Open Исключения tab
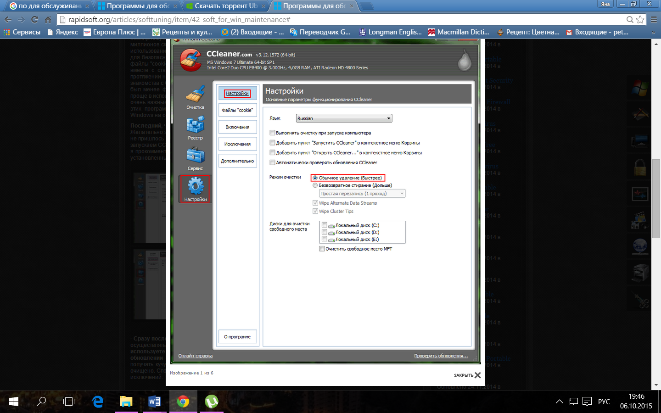The width and height of the screenshot is (661, 413). click(237, 144)
